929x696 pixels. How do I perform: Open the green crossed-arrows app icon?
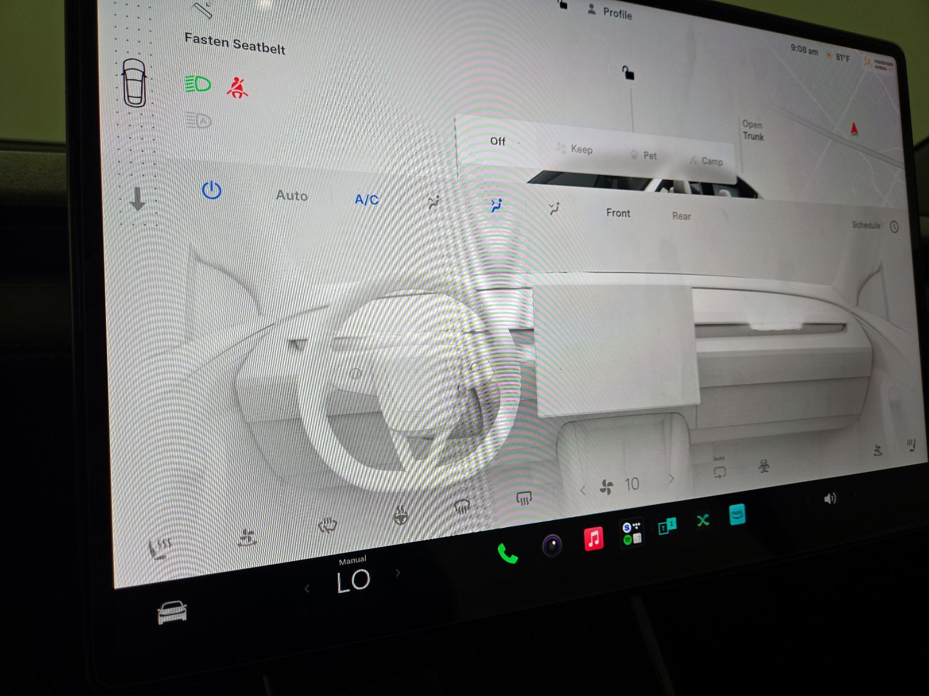(703, 520)
